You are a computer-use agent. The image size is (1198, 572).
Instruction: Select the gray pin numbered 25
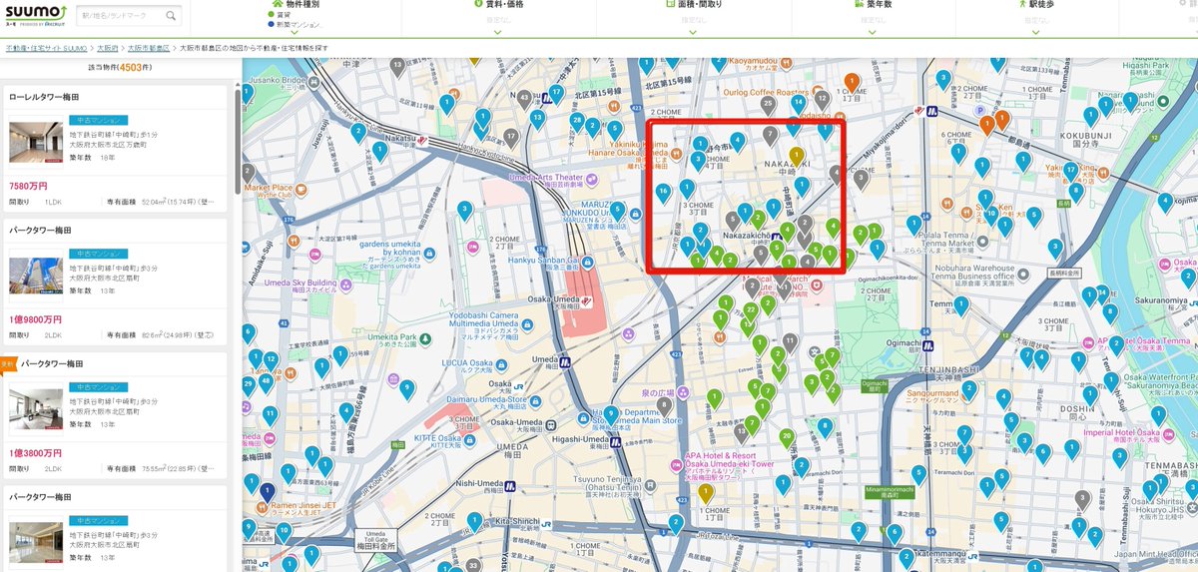point(767,104)
